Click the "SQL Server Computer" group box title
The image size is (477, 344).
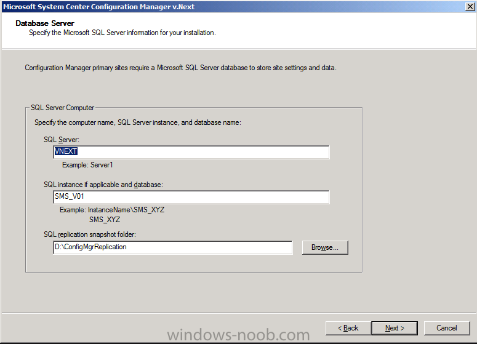(x=62, y=108)
